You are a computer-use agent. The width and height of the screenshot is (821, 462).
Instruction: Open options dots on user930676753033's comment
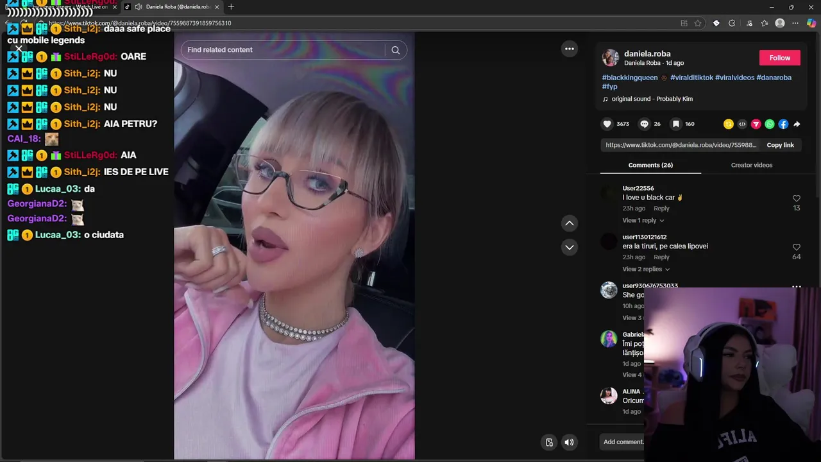point(797,287)
